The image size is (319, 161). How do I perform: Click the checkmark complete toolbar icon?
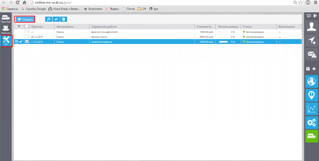click(x=56, y=19)
